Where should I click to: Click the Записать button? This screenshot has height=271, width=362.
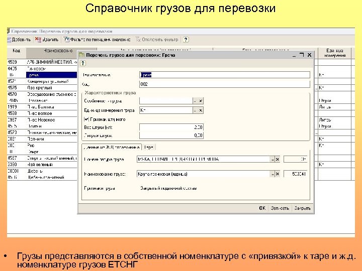click(x=280, y=208)
